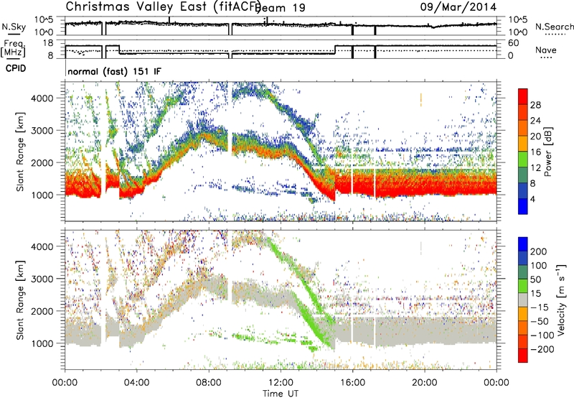Viewport: 574px width, 398px height.
Task: Click the '-15' tick on Velocity colorbar
Action: tap(540, 307)
